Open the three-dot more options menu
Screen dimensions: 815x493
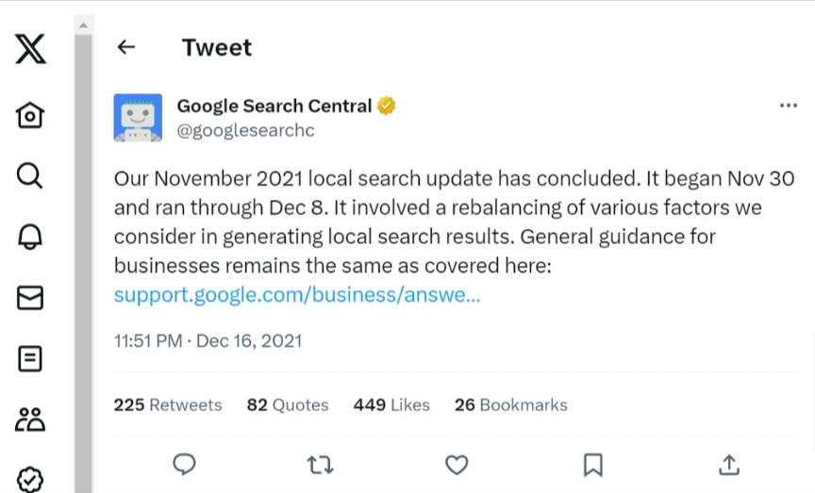click(x=789, y=106)
